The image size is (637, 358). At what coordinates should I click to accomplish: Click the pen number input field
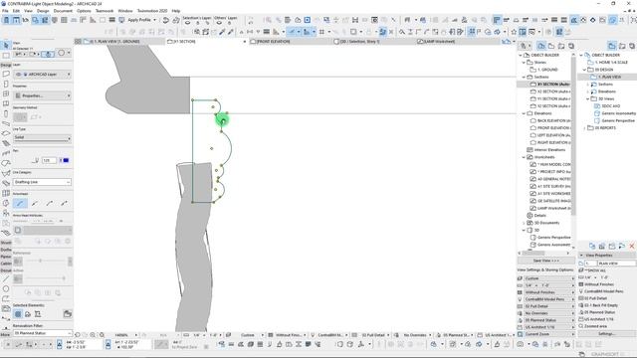point(49,160)
